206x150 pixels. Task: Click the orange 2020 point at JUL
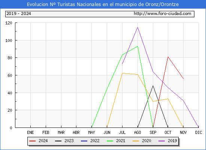click(122, 73)
